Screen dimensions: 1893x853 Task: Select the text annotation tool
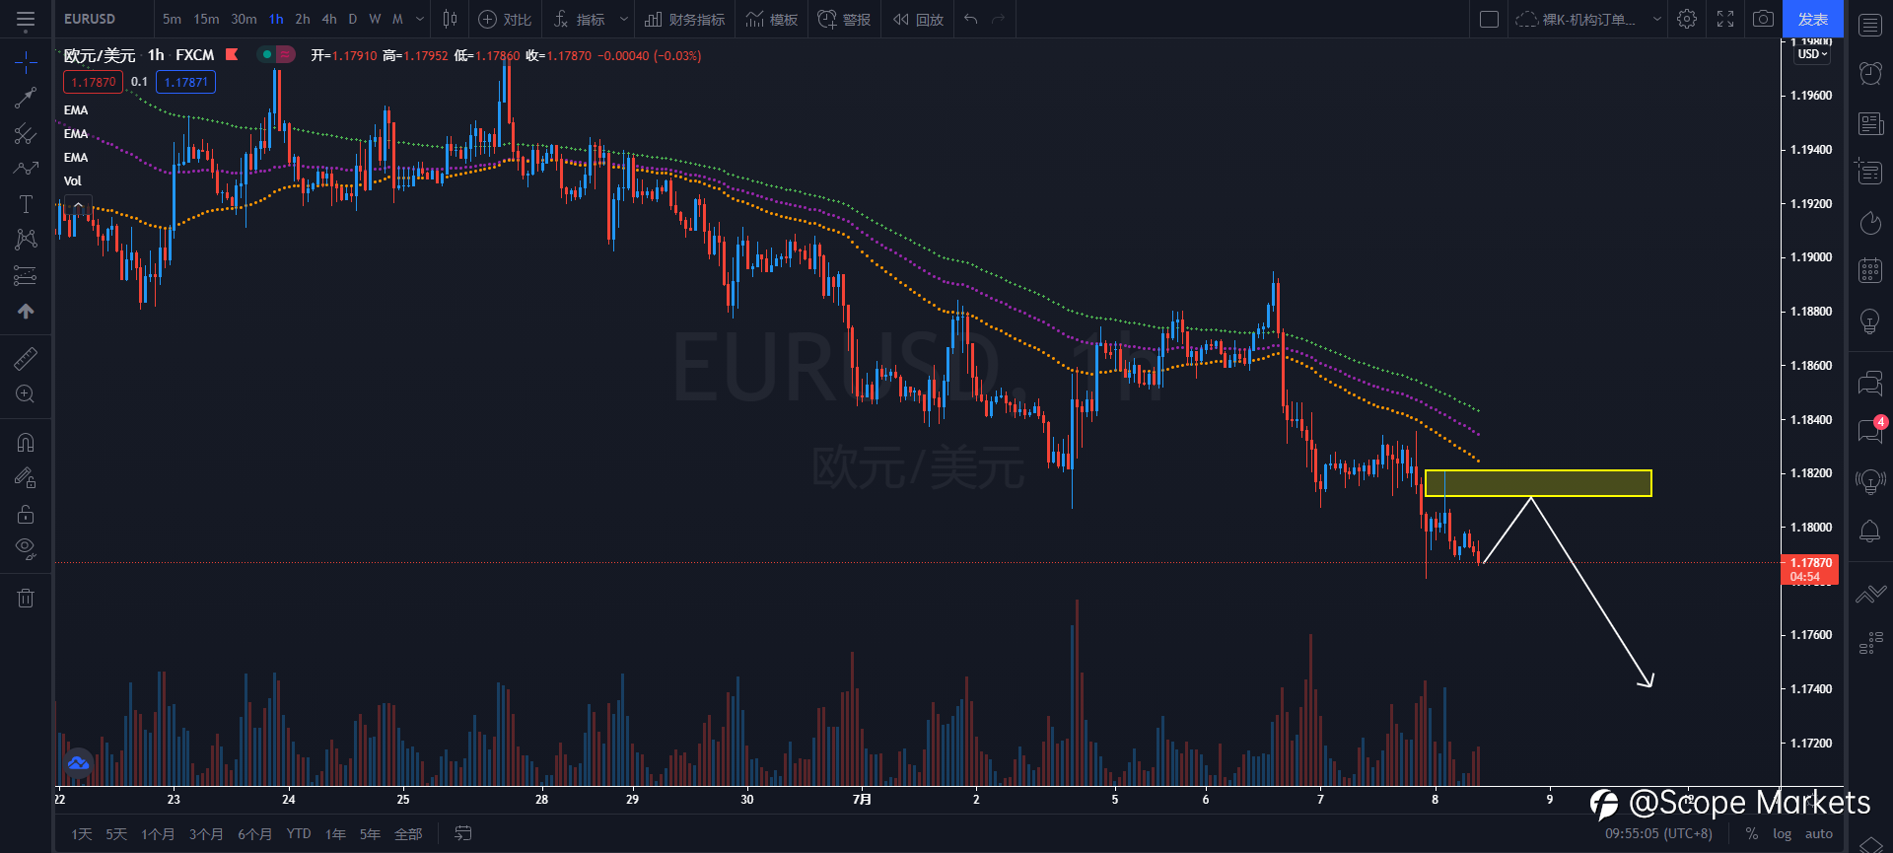click(x=26, y=204)
